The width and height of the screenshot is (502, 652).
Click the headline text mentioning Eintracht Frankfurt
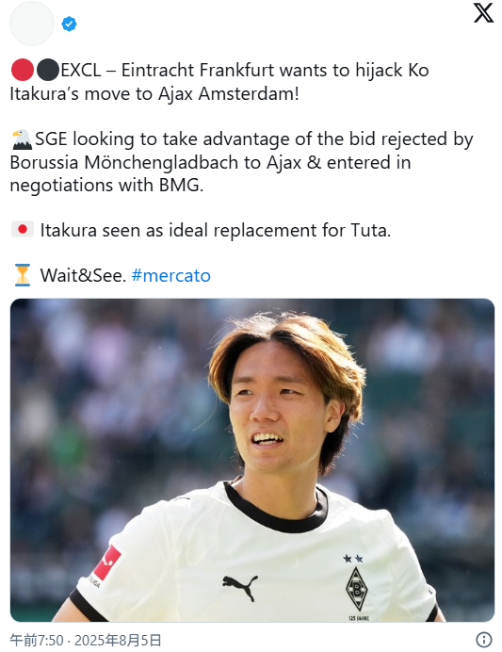coord(219,82)
